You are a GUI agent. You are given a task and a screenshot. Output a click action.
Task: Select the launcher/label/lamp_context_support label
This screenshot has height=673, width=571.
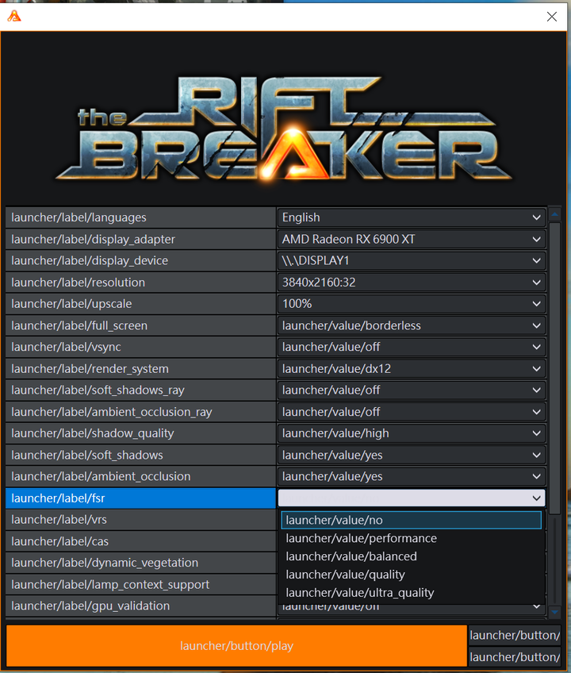pyautogui.click(x=140, y=585)
